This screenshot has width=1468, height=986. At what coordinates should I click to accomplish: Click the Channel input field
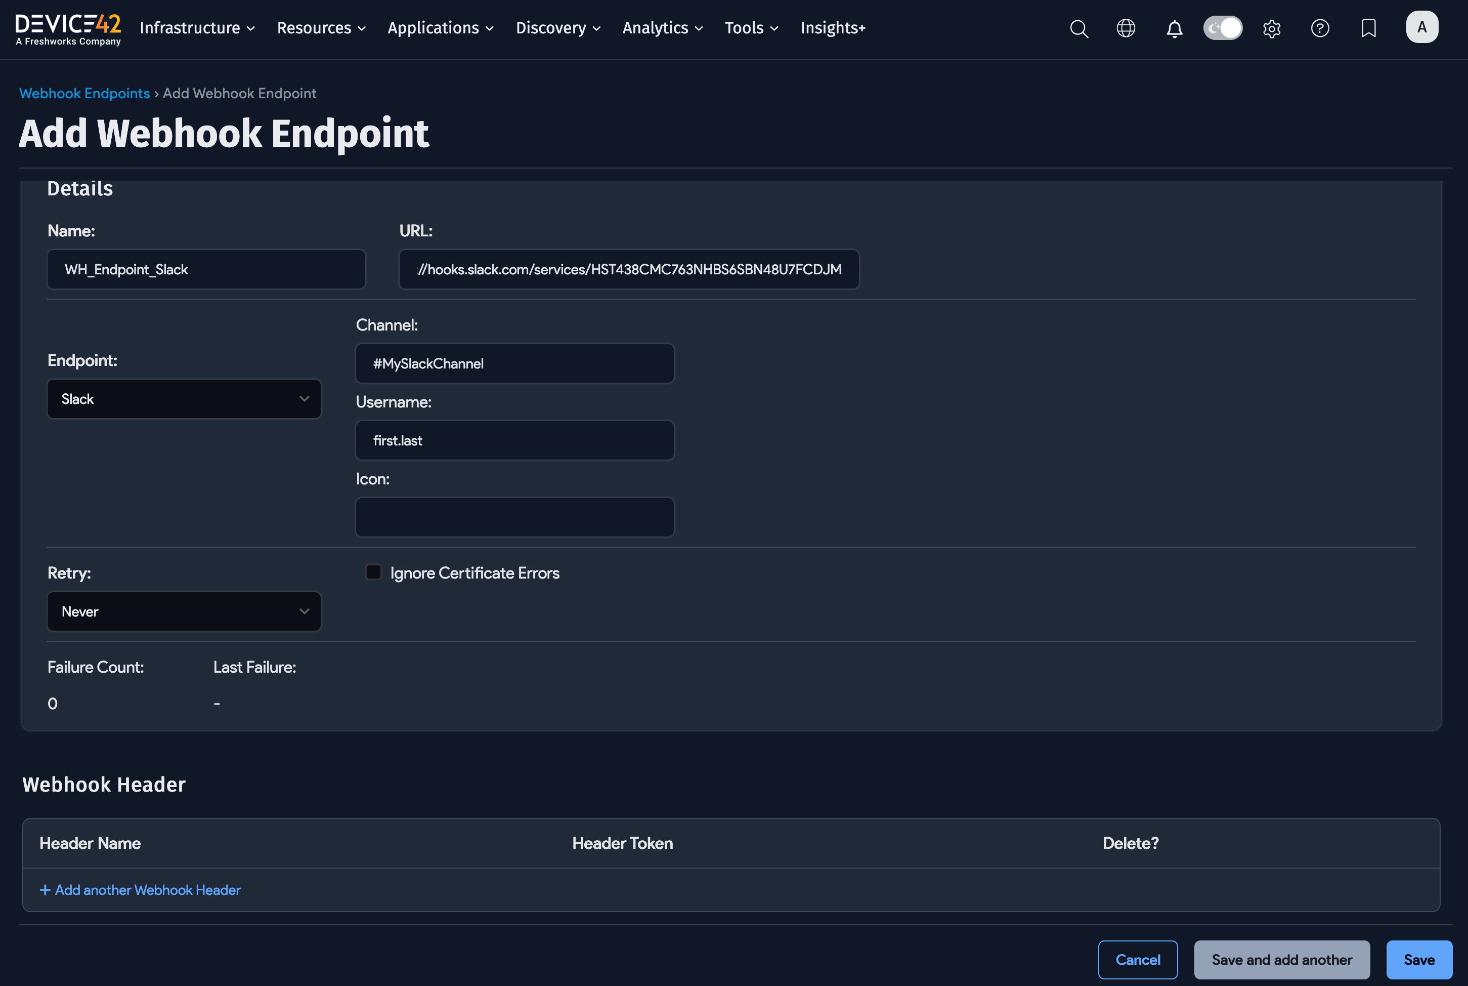(514, 363)
